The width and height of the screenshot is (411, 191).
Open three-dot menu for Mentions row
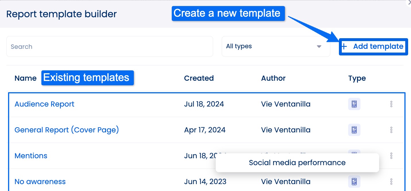coord(391,156)
